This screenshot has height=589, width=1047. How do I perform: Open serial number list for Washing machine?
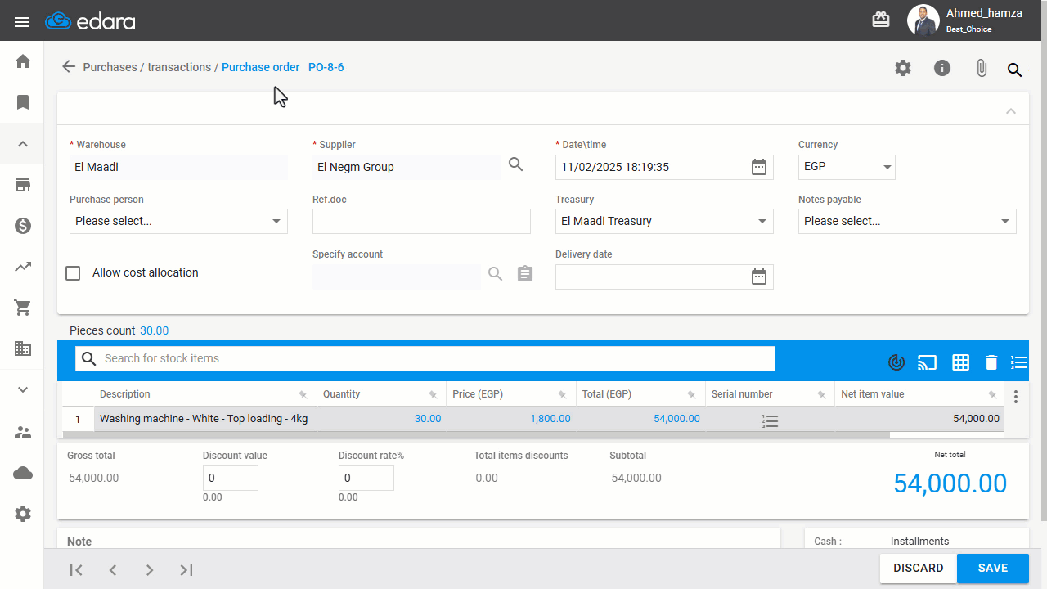(x=770, y=420)
